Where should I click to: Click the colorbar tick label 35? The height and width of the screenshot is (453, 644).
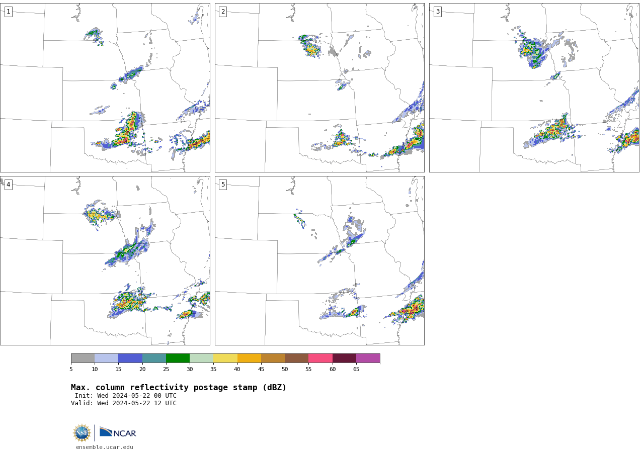tap(213, 370)
